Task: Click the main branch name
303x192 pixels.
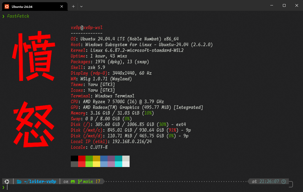Action: pyautogui.click(x=88, y=181)
